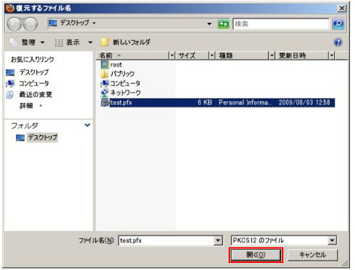Click the search magnifier icon
Viewport: 355px width, 270px height.
[338, 24]
